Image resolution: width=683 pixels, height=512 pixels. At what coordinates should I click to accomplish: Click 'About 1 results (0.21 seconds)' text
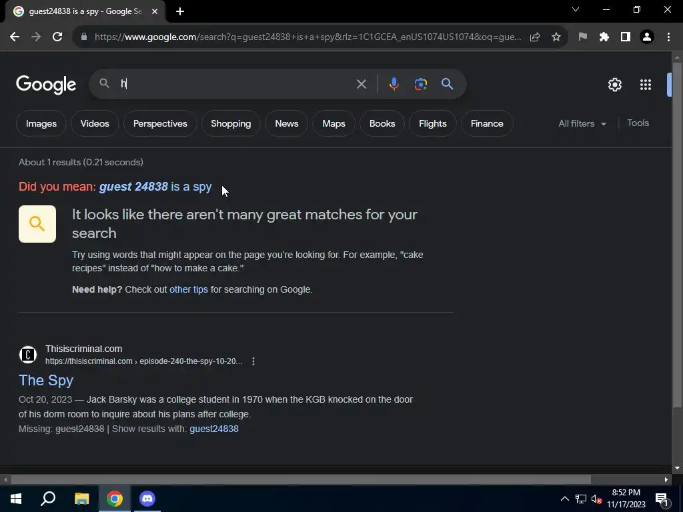pyautogui.click(x=81, y=163)
